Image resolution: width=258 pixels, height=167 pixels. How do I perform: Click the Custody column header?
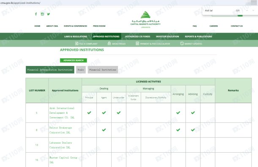coord(208,94)
